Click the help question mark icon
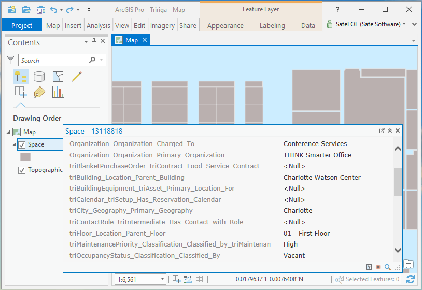 click(337, 10)
